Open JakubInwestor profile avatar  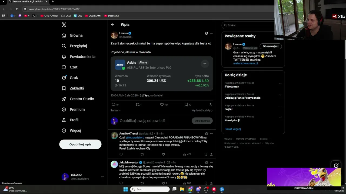(x=114, y=164)
